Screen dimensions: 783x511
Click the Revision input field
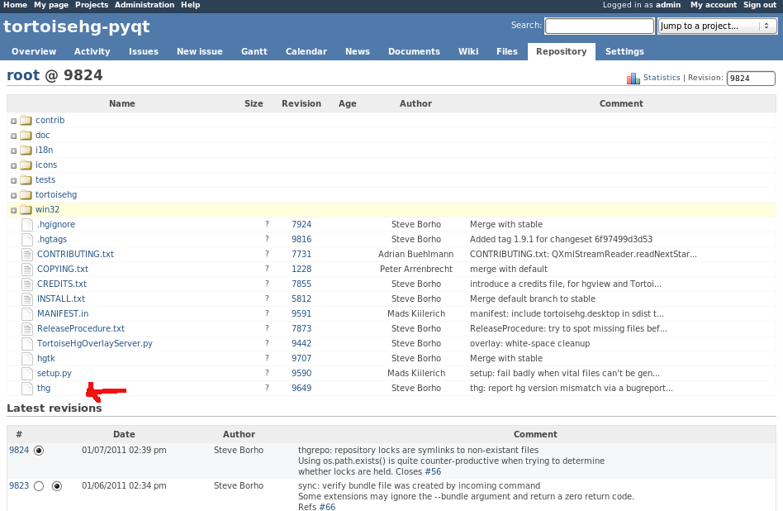[x=751, y=78]
